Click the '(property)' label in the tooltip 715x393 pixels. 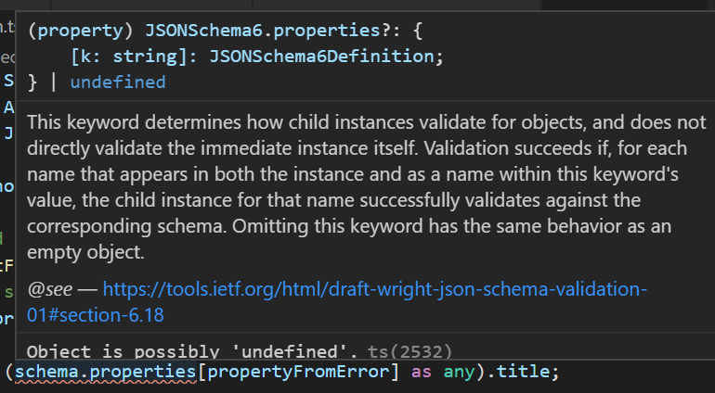click(x=81, y=30)
